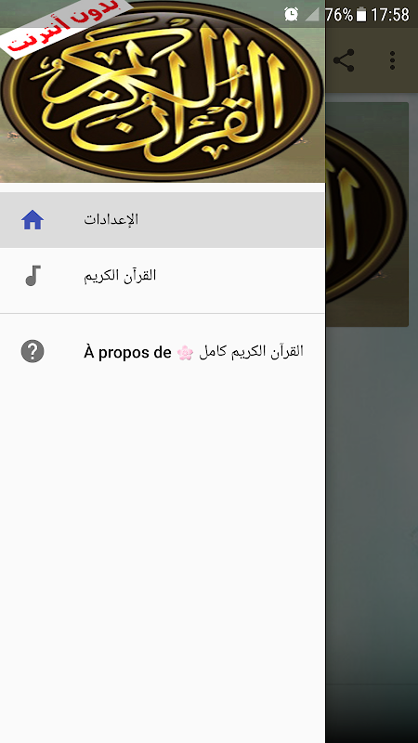Tap the signal strength status icon
This screenshot has height=743, width=418.
tap(312, 14)
